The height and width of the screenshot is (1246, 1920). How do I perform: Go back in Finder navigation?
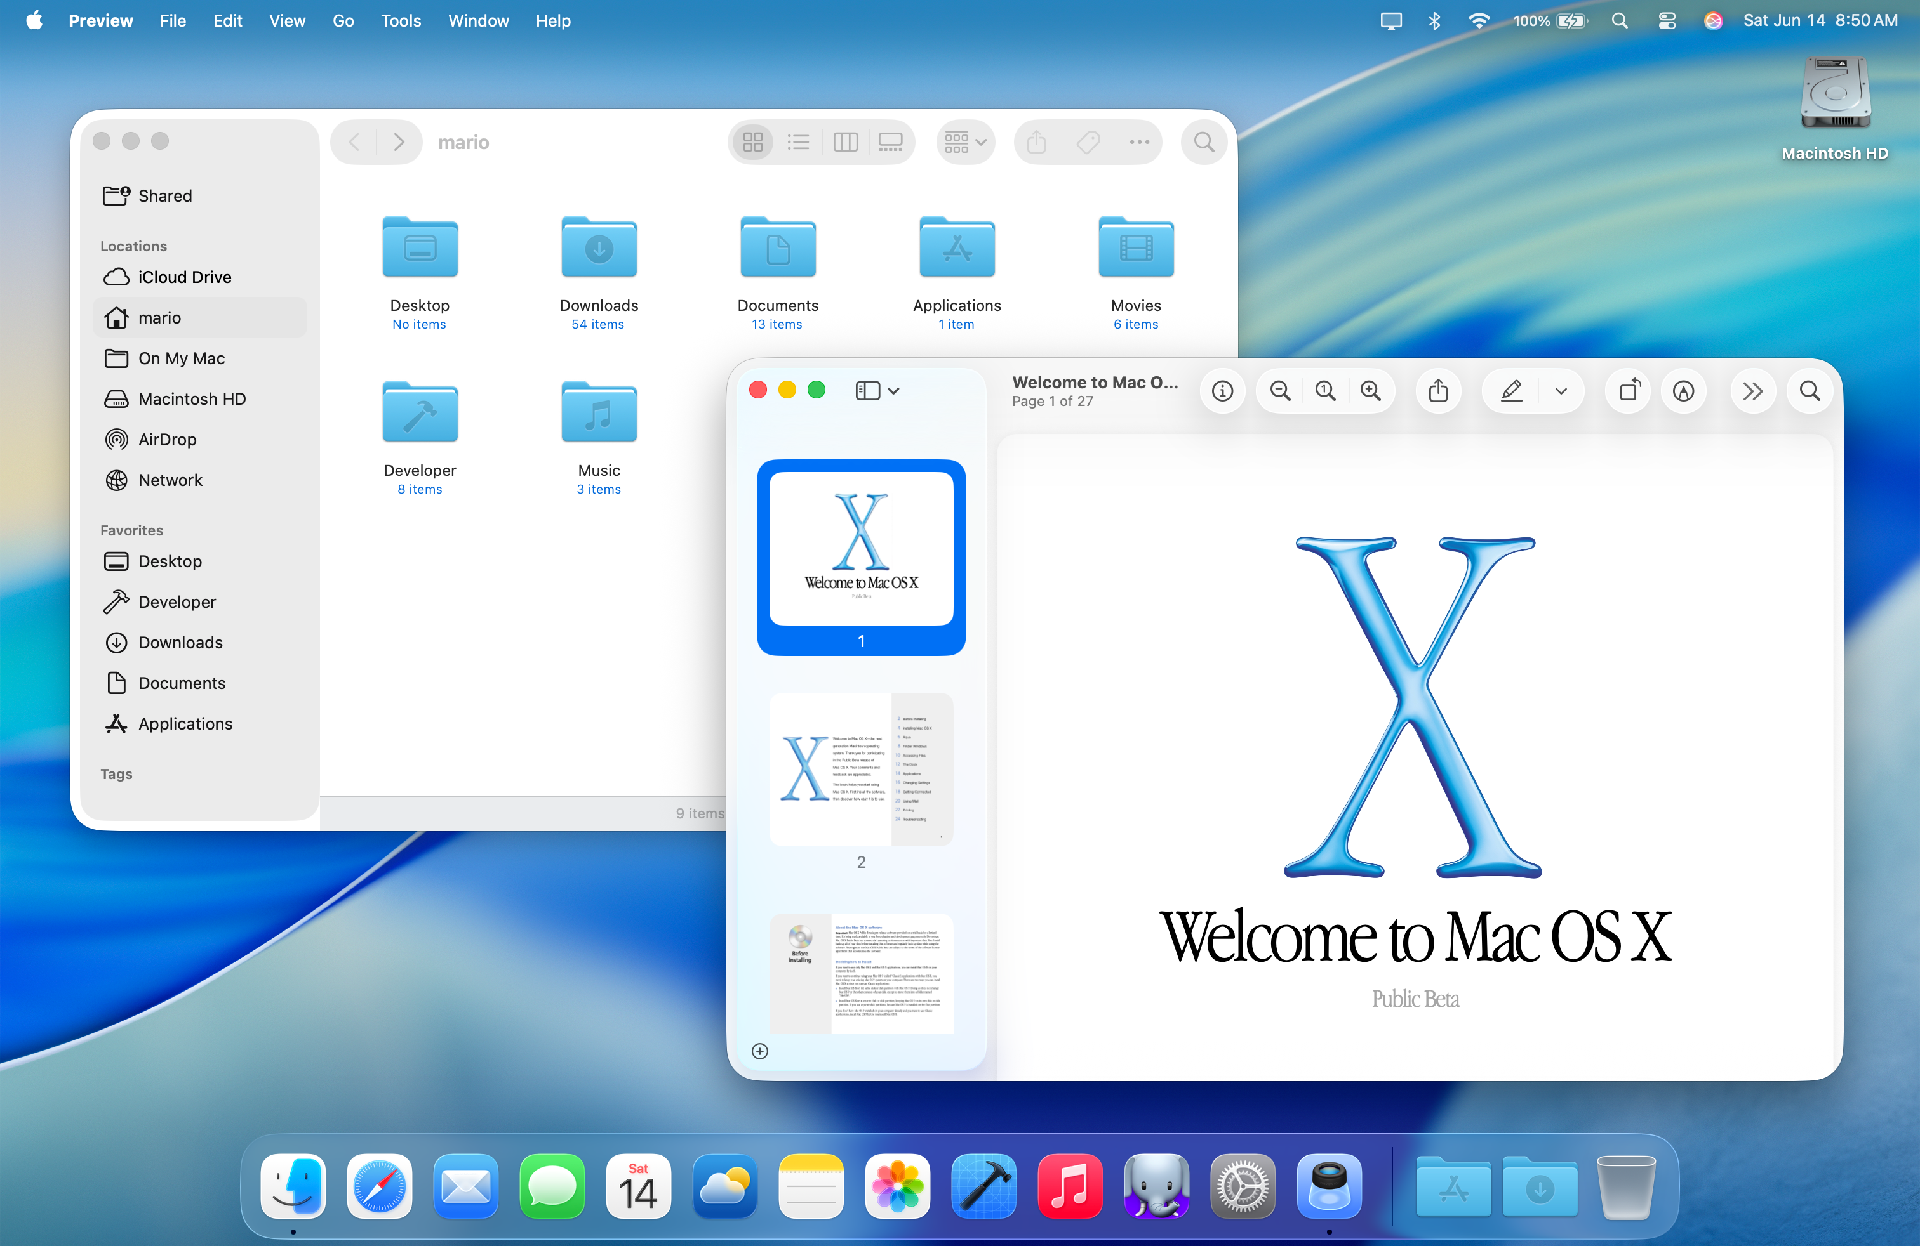click(354, 143)
